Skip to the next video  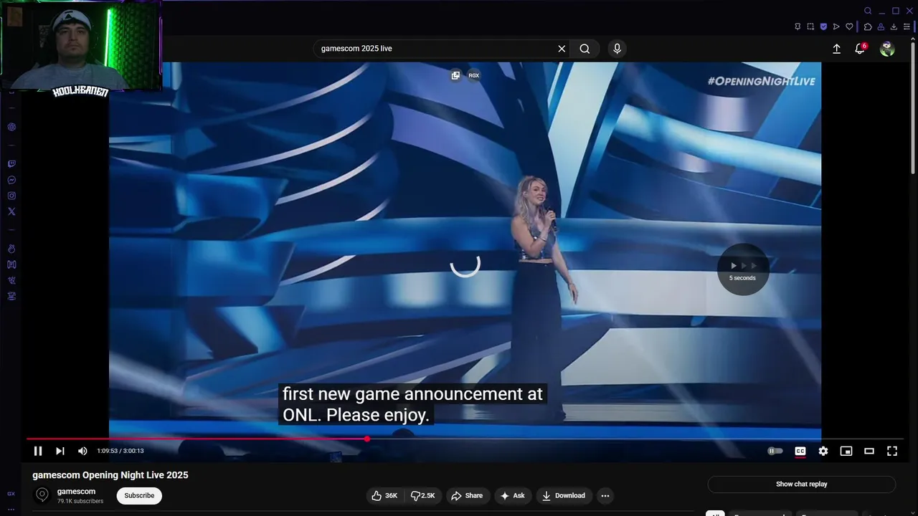coord(60,451)
